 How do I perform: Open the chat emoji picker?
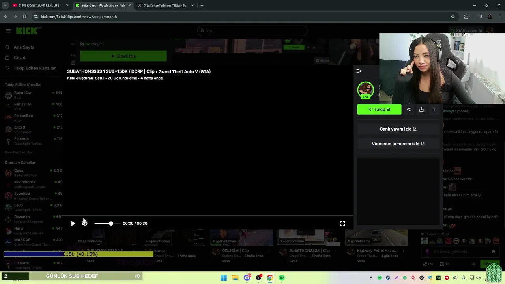[493, 252]
